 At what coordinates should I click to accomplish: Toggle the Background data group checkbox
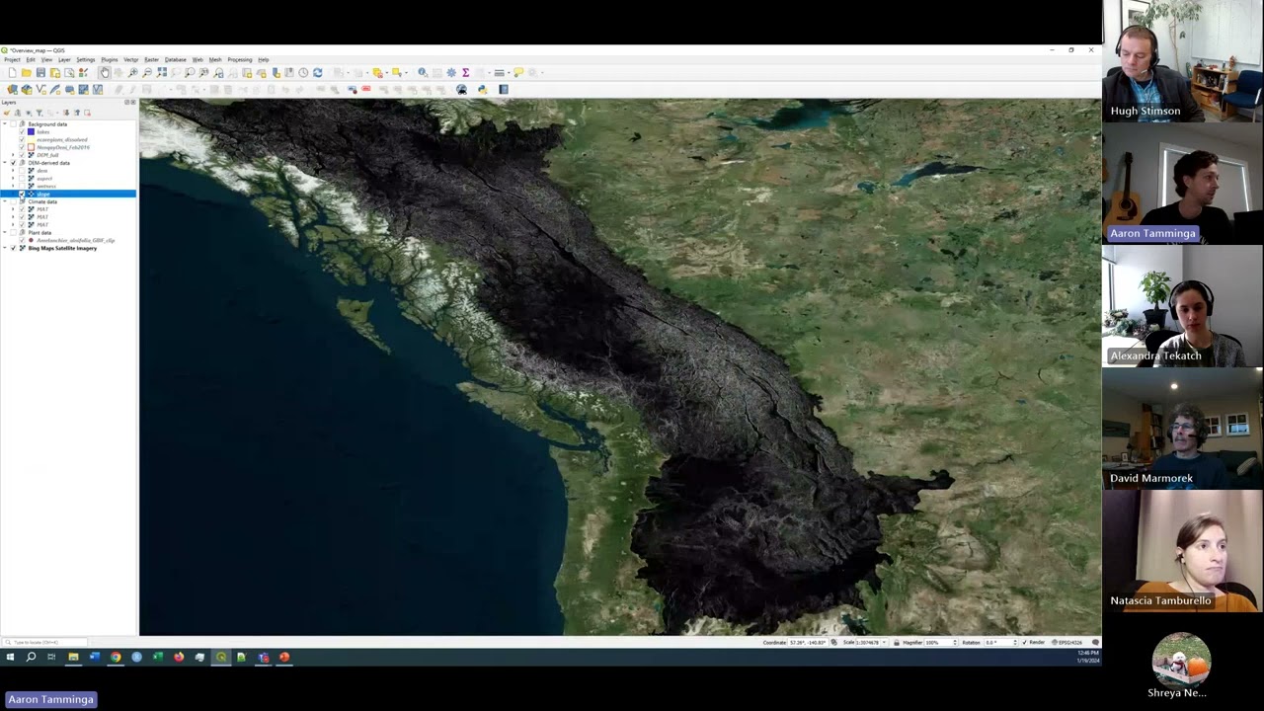[x=13, y=124]
